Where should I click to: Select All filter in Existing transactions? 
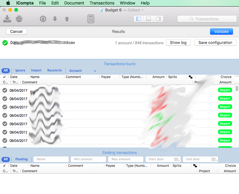pos(6,159)
